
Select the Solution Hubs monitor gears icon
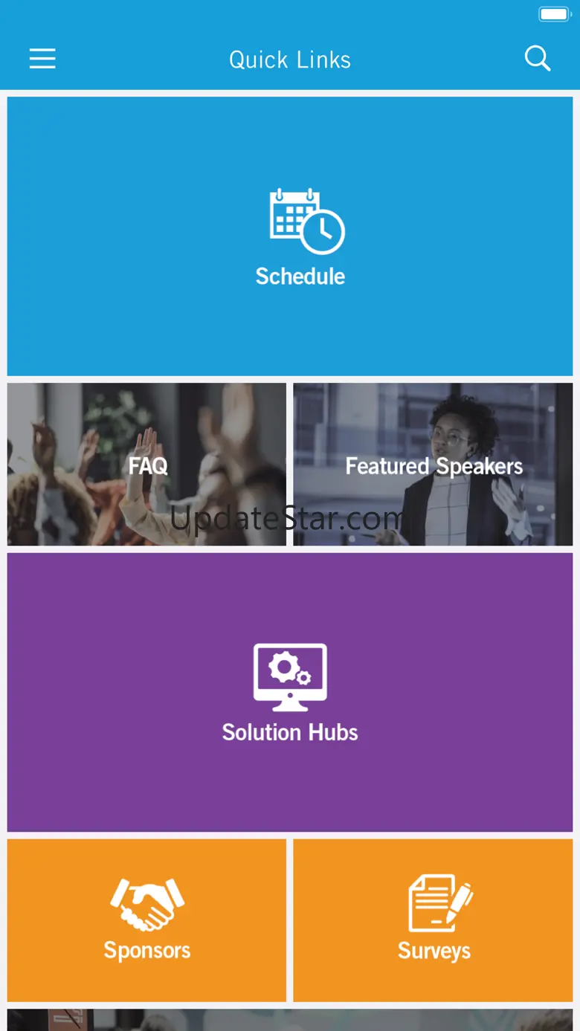(290, 677)
